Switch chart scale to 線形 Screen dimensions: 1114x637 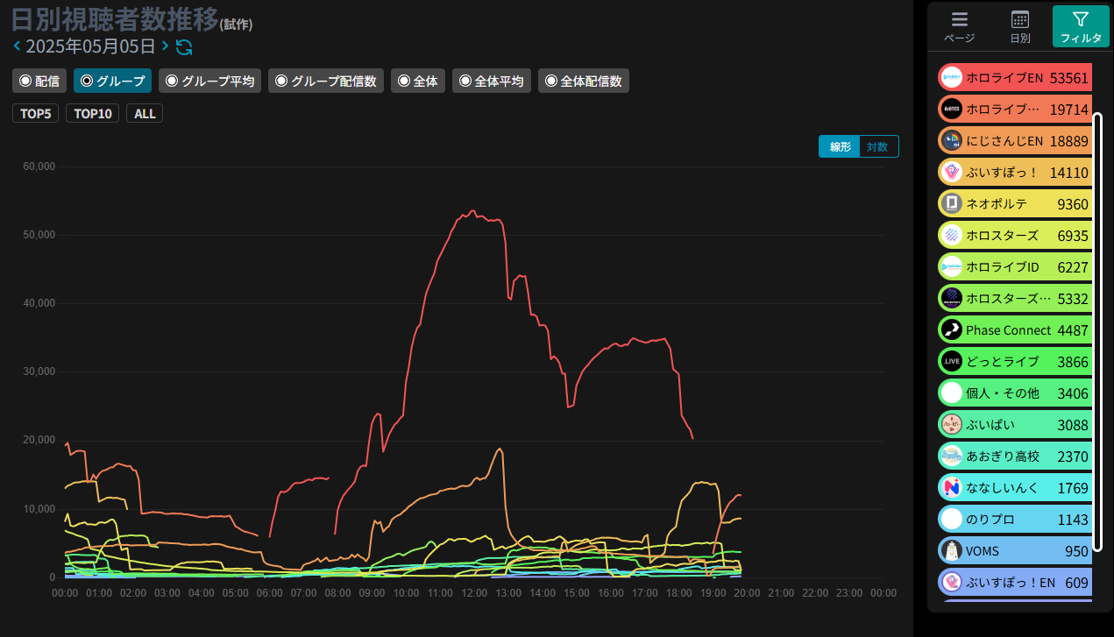tap(840, 146)
